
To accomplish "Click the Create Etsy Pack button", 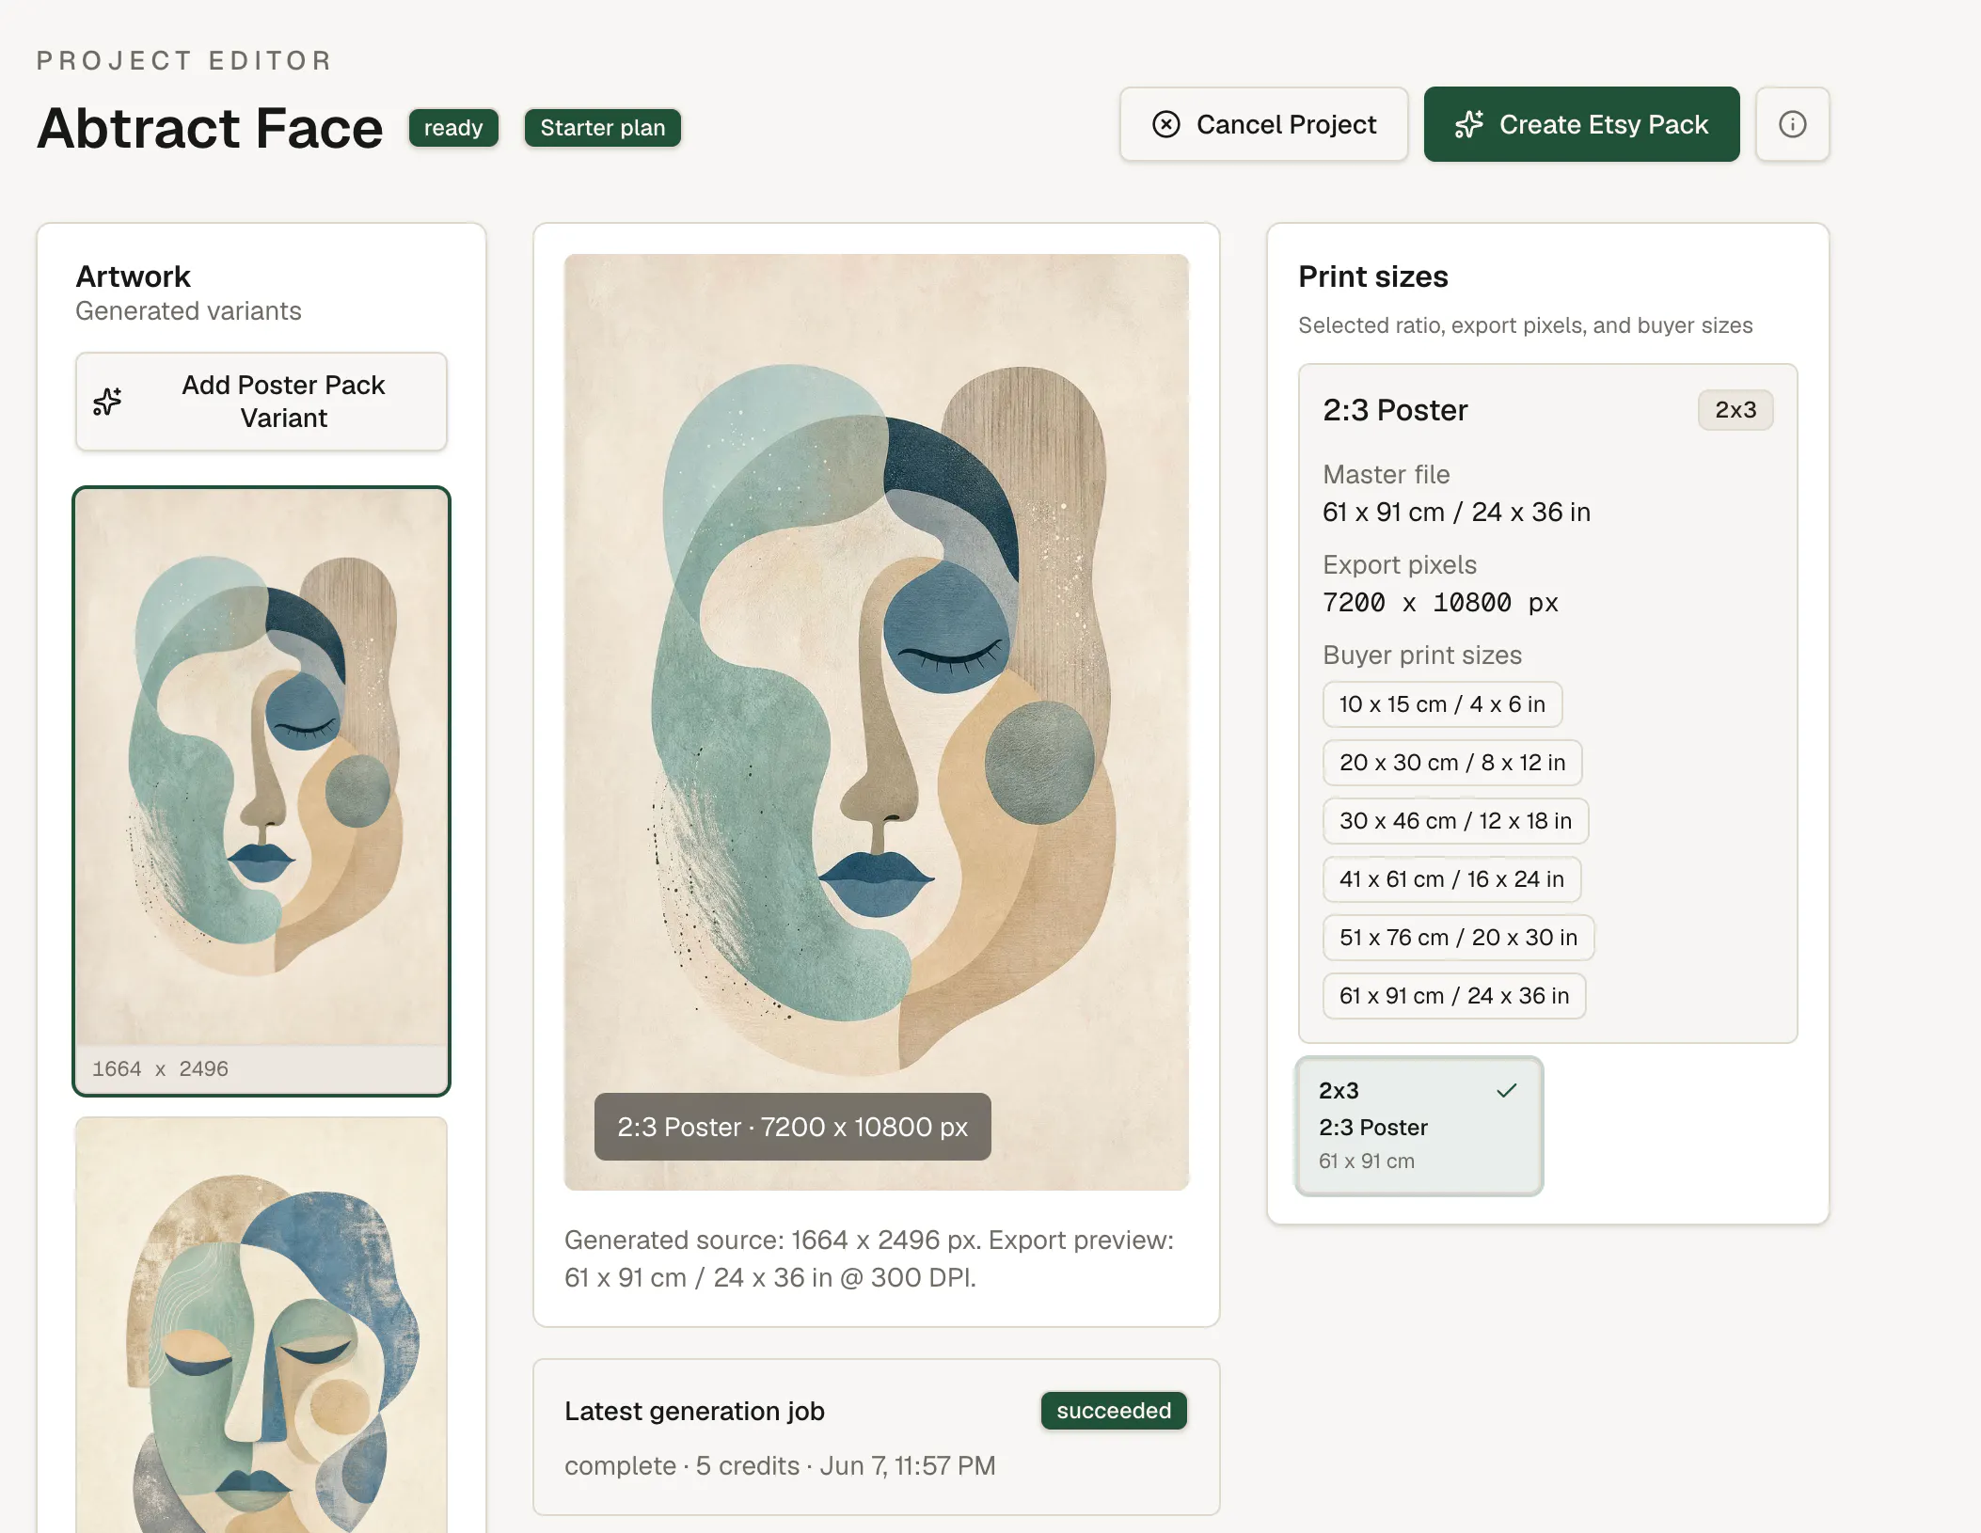I will [x=1581, y=124].
